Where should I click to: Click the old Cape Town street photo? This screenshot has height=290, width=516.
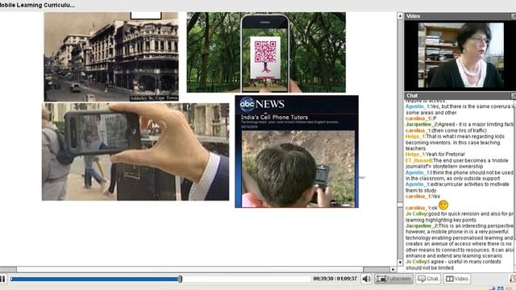point(111,57)
